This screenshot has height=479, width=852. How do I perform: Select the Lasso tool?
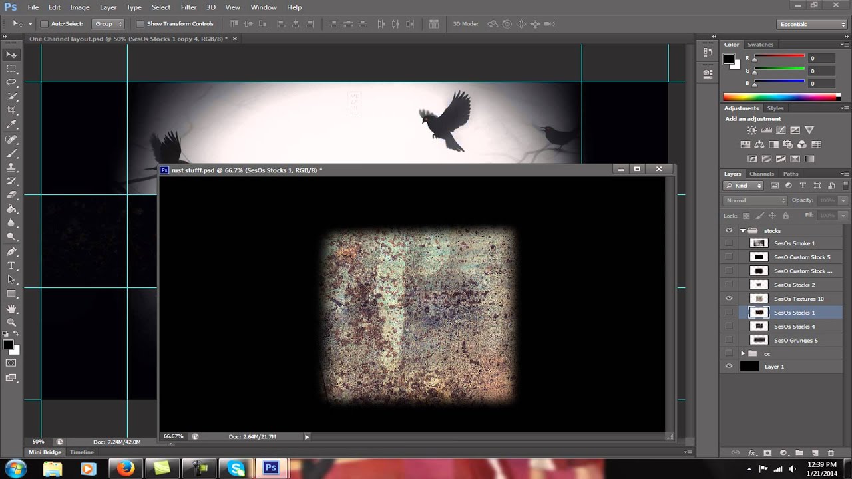click(x=11, y=82)
